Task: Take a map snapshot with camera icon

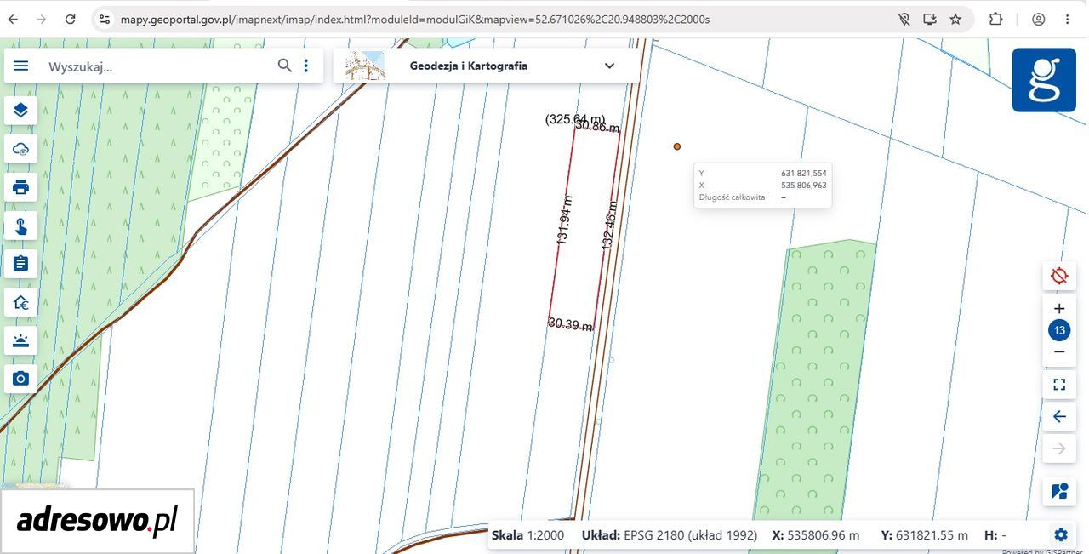Action: [x=21, y=379]
